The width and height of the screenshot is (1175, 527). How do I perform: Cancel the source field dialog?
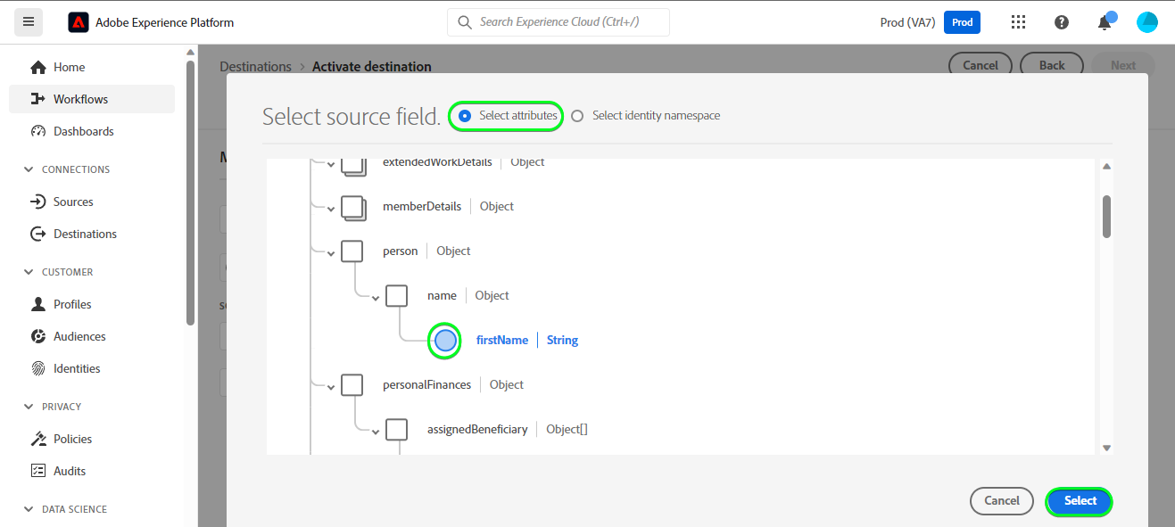pos(1001,501)
